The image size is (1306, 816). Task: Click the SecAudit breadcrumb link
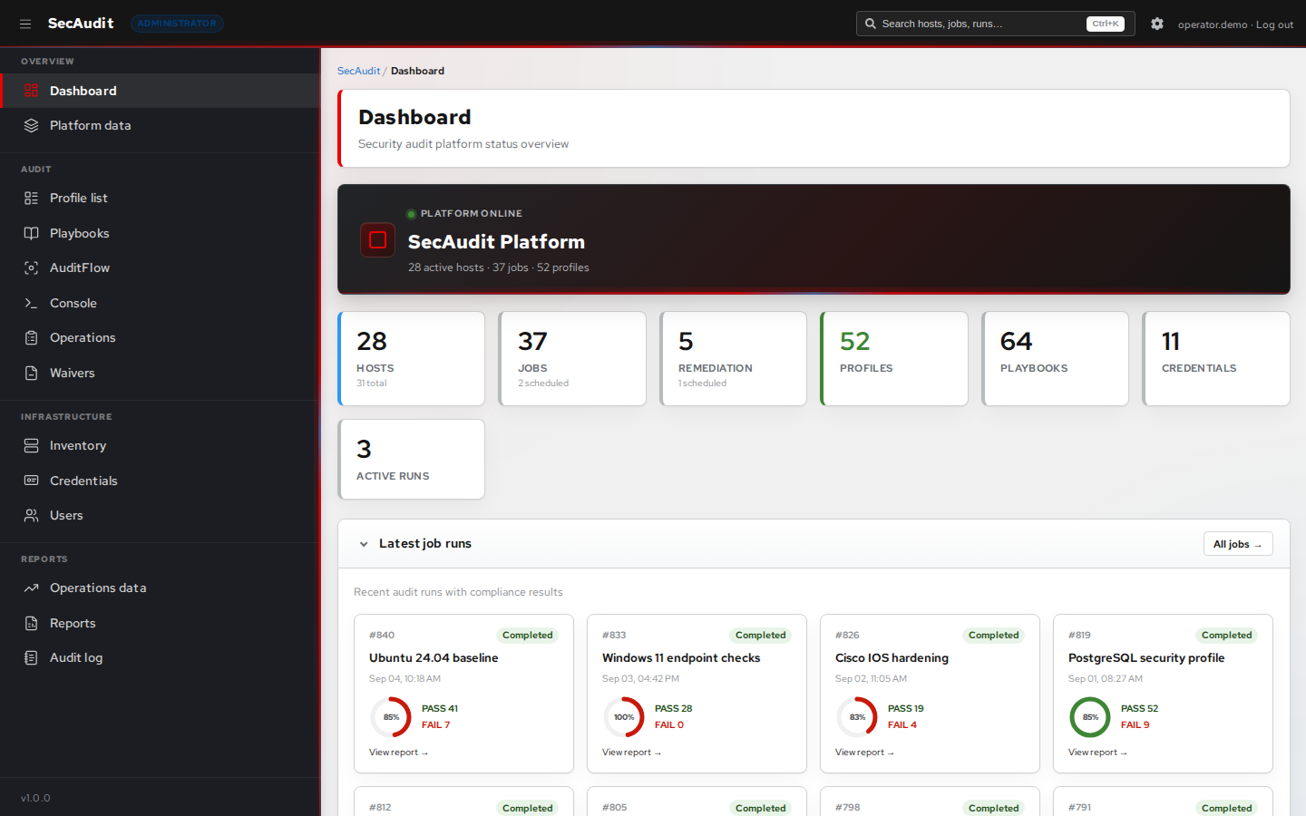(x=358, y=71)
